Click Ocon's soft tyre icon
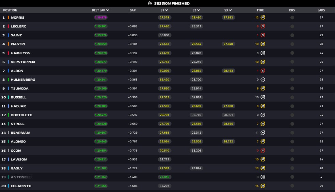The height and width of the screenshot is (192, 335). [263, 151]
